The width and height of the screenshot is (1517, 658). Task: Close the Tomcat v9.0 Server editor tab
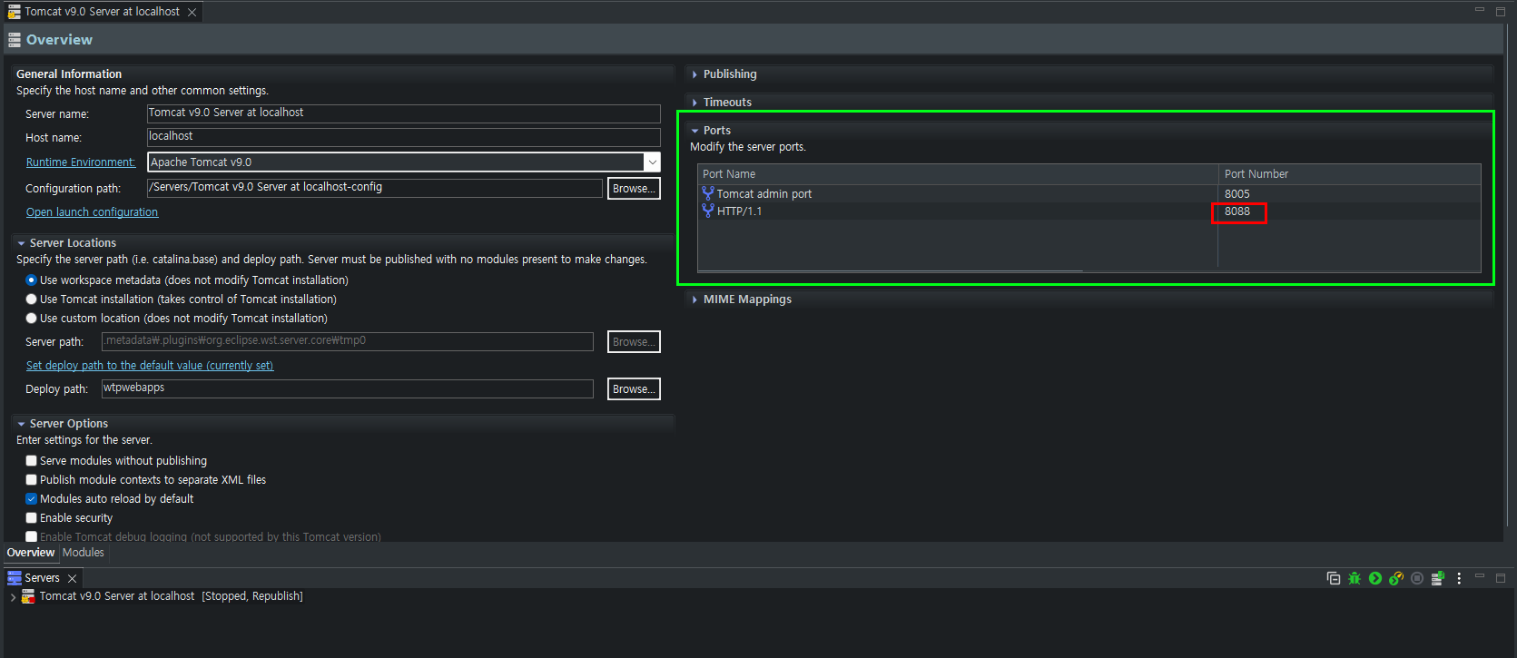(x=192, y=12)
